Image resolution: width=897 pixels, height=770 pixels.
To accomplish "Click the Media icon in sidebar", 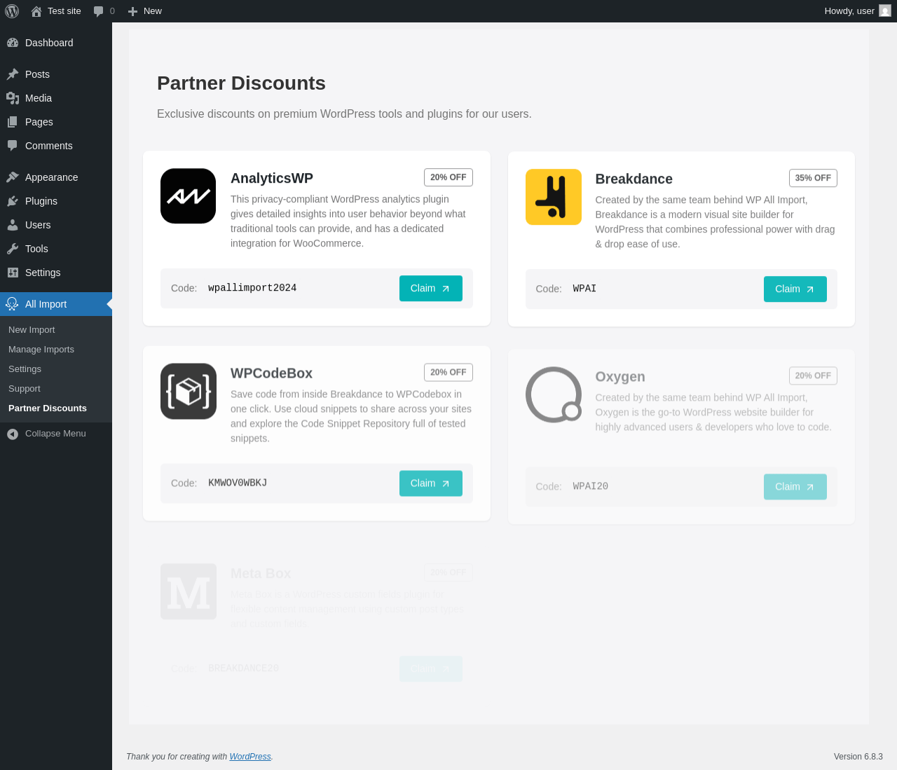I will (x=13, y=98).
